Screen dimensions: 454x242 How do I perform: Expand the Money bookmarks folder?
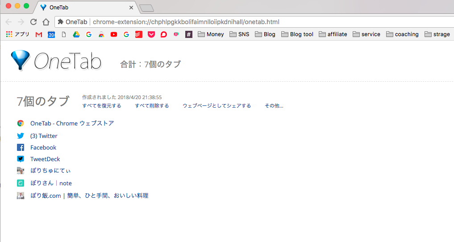211,34
